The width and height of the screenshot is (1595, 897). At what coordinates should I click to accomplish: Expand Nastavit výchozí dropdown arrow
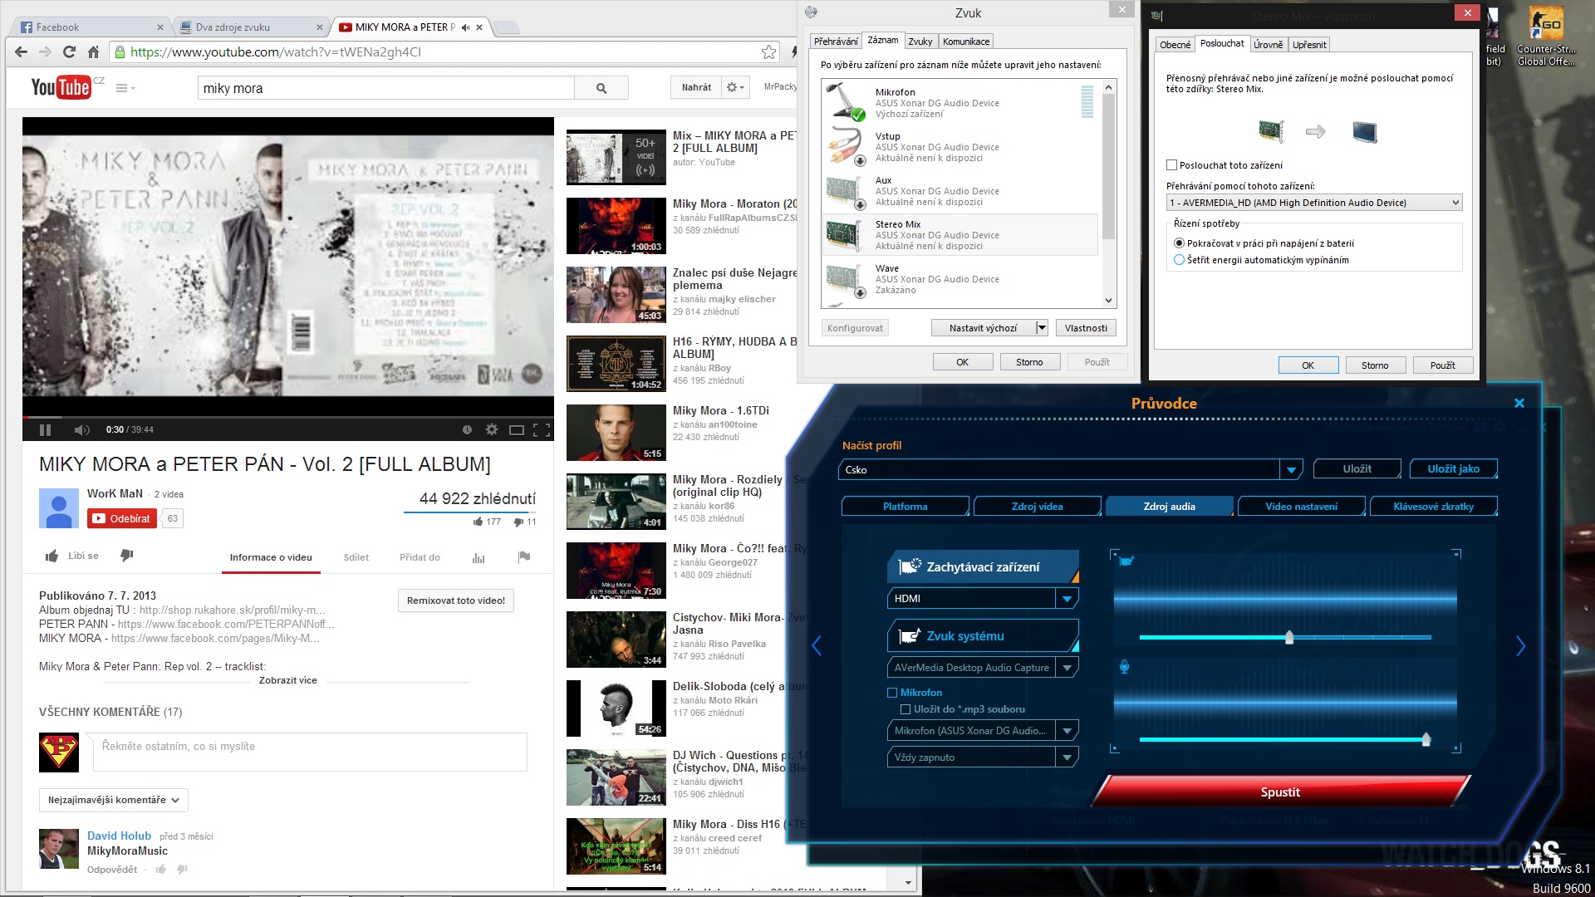tap(1042, 328)
